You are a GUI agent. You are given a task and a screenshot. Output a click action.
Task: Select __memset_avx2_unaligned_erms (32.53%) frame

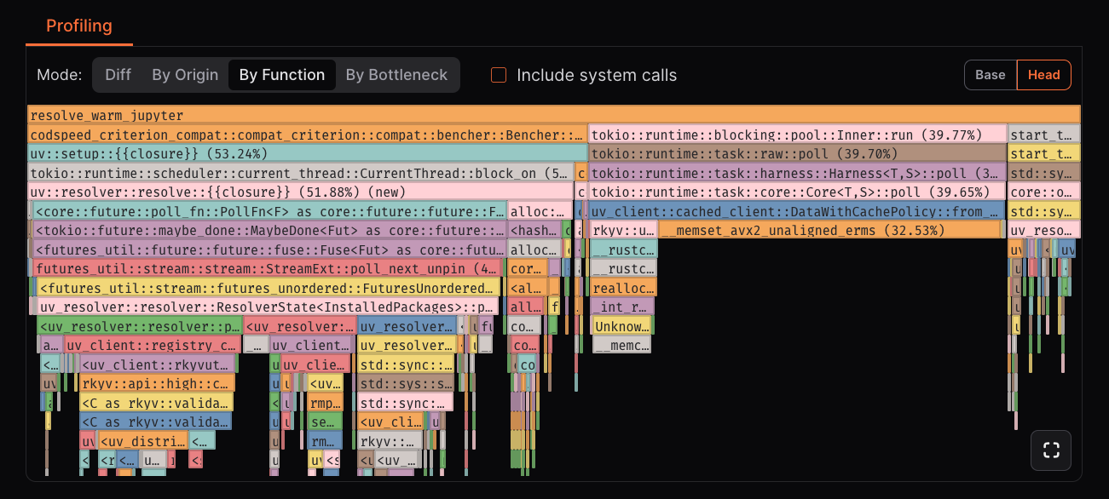[x=829, y=230]
